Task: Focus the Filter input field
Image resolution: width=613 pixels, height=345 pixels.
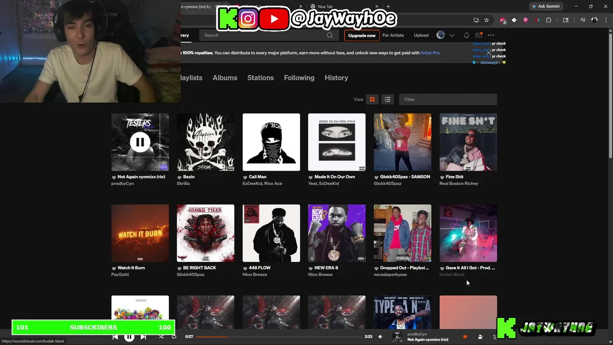Action: (x=448, y=99)
